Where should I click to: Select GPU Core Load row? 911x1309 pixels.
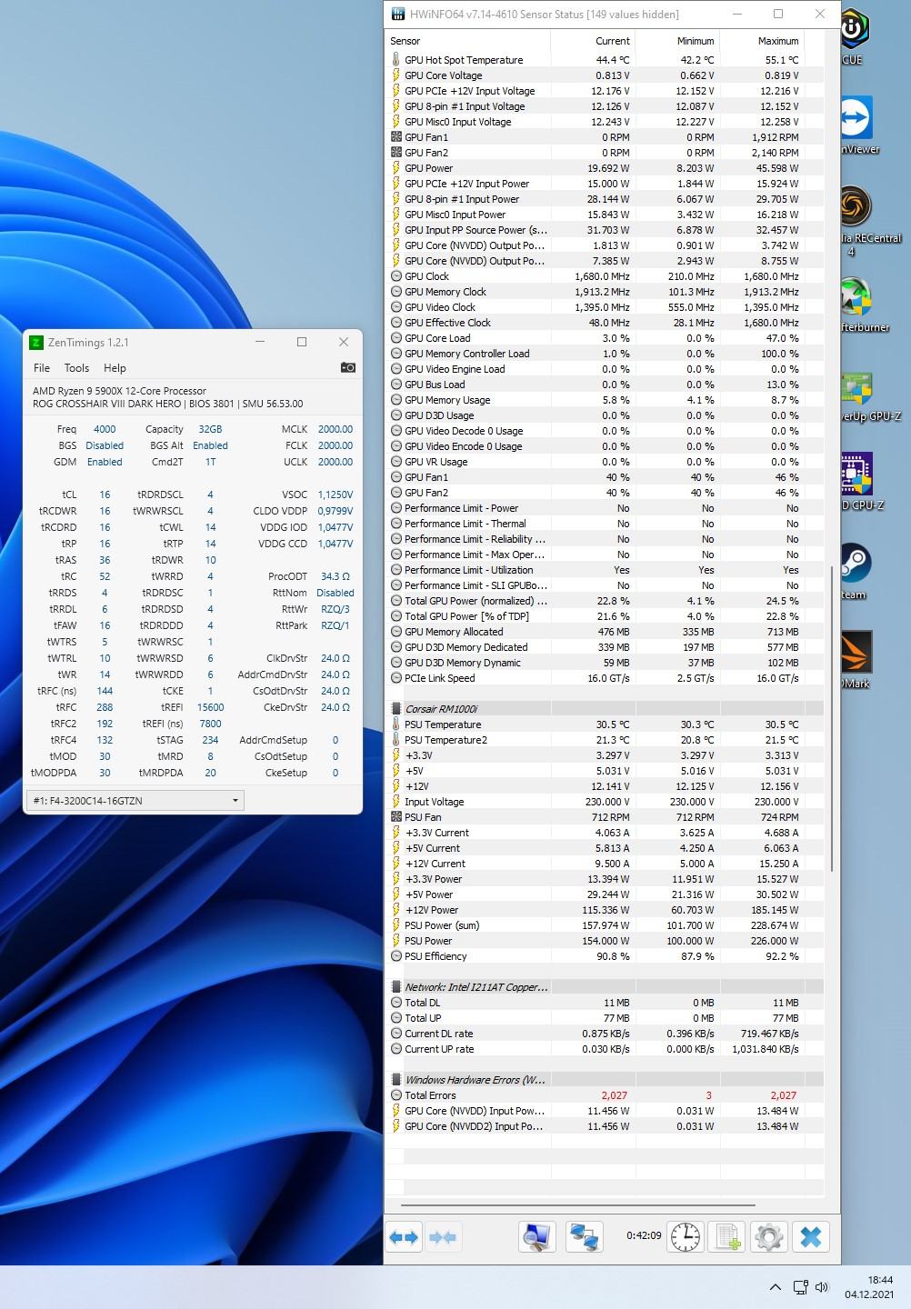605,338
